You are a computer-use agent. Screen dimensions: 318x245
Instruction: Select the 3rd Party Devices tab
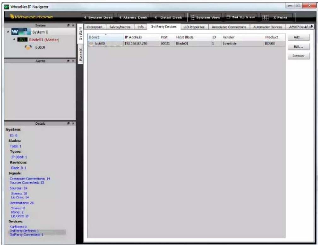click(x=164, y=27)
